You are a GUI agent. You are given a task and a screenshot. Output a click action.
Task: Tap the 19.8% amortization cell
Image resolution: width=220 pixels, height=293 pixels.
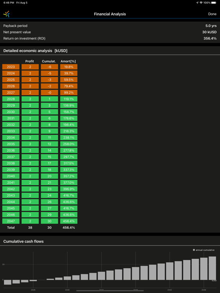(x=69, y=67)
